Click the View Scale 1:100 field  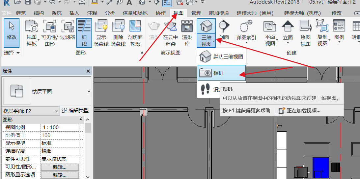60,127
